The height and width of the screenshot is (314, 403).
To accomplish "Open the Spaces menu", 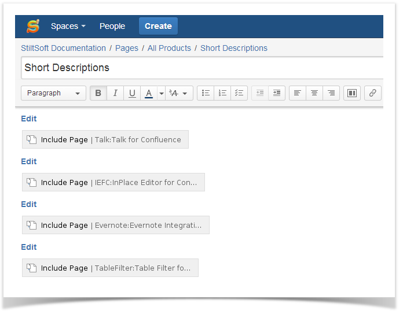I will [68, 26].
